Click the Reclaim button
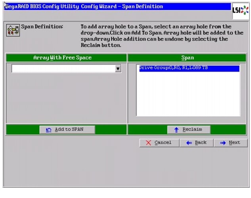The image size is (251, 198). click(x=189, y=130)
